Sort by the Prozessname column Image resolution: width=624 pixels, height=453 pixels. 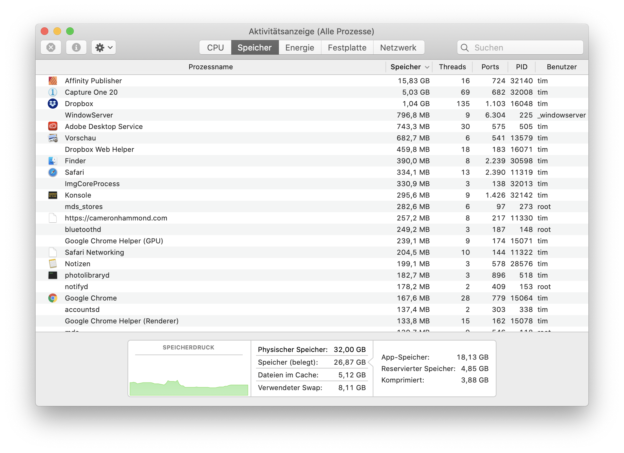211,67
